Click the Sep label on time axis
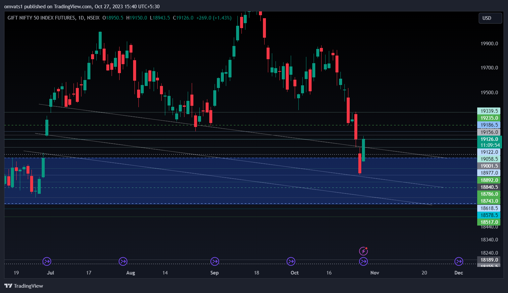 (x=215, y=273)
